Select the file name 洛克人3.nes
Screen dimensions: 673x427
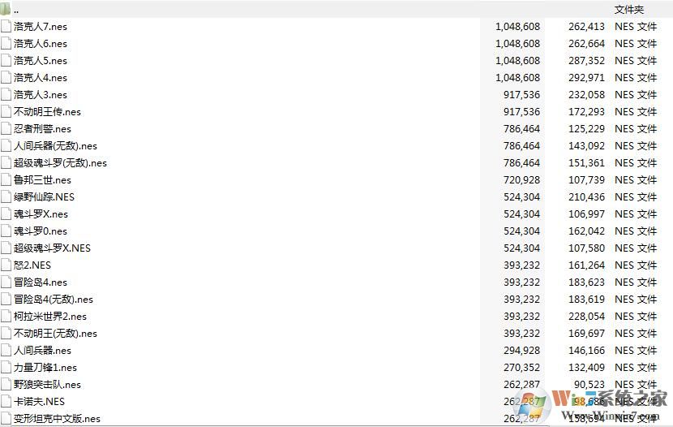(x=41, y=95)
